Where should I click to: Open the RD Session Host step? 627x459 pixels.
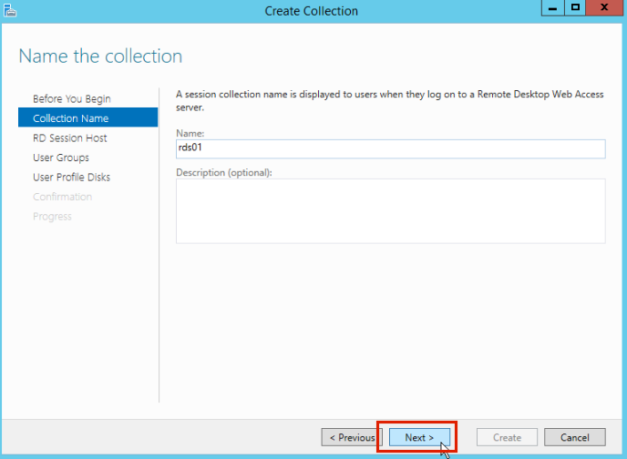[x=69, y=138]
